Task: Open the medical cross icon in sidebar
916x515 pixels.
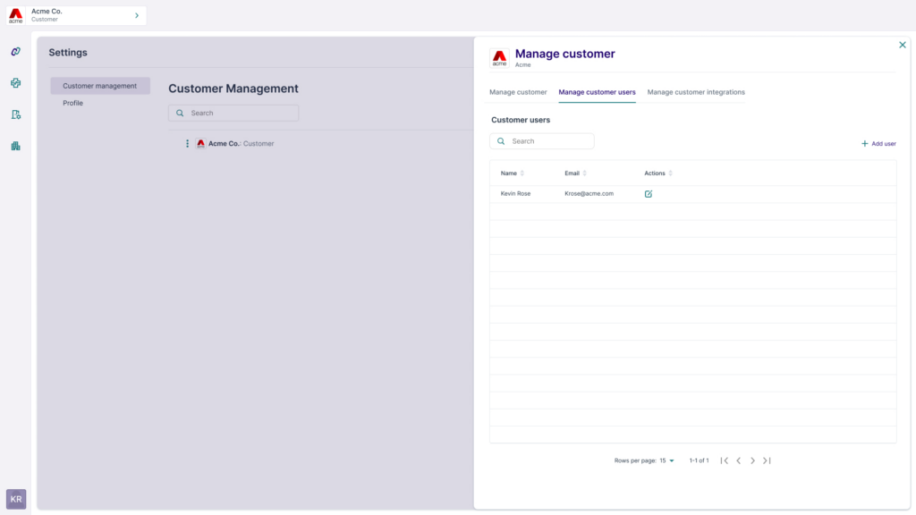Action: pos(15,83)
